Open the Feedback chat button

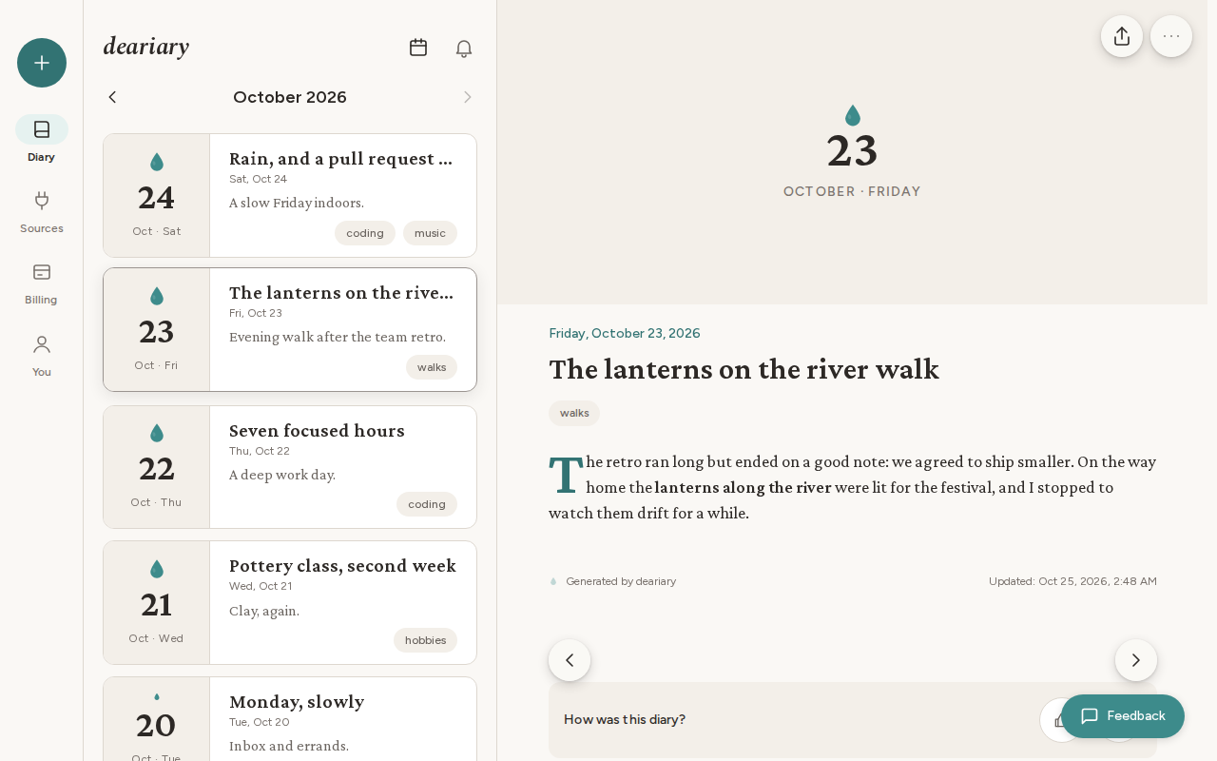point(1123,716)
